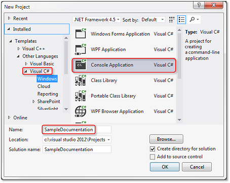This screenshot has height=183, width=230.
Task: Select the Cloud tree item
Action: [44, 86]
